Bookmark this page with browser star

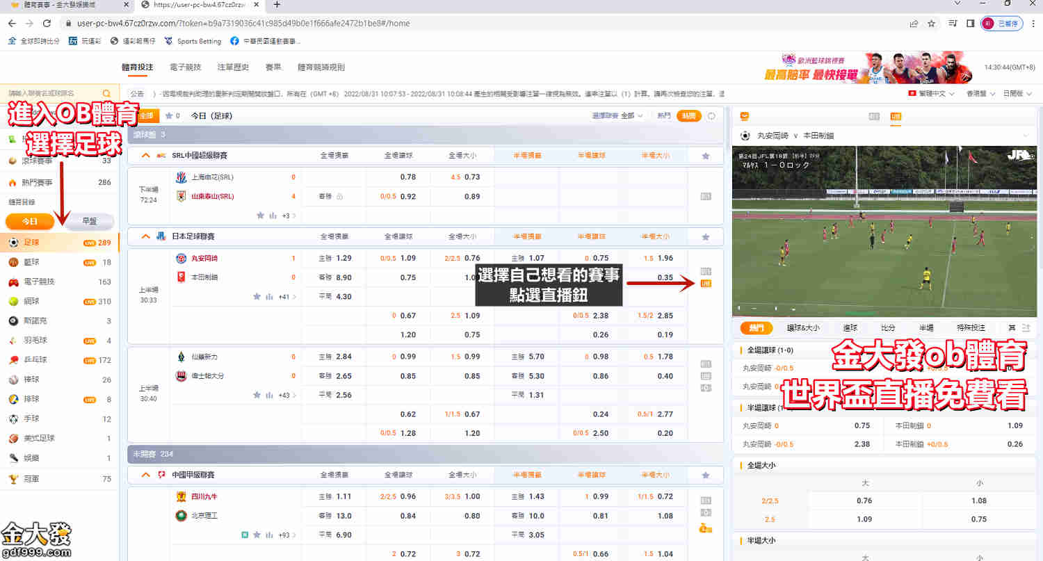pos(931,23)
